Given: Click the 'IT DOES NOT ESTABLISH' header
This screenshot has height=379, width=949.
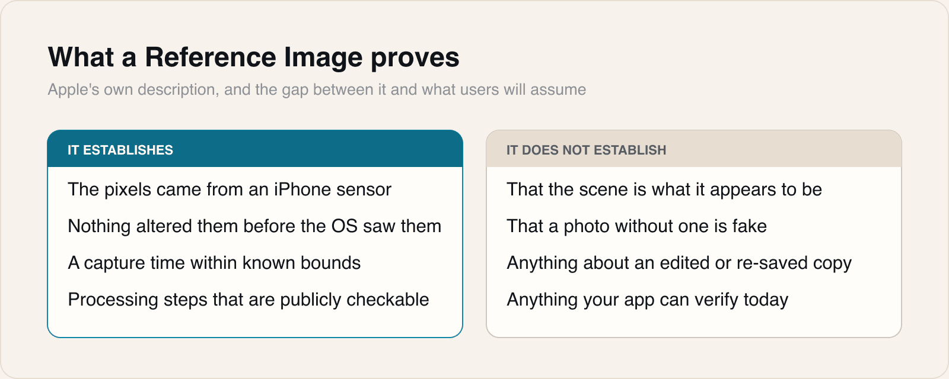Looking at the screenshot, I should point(586,150).
